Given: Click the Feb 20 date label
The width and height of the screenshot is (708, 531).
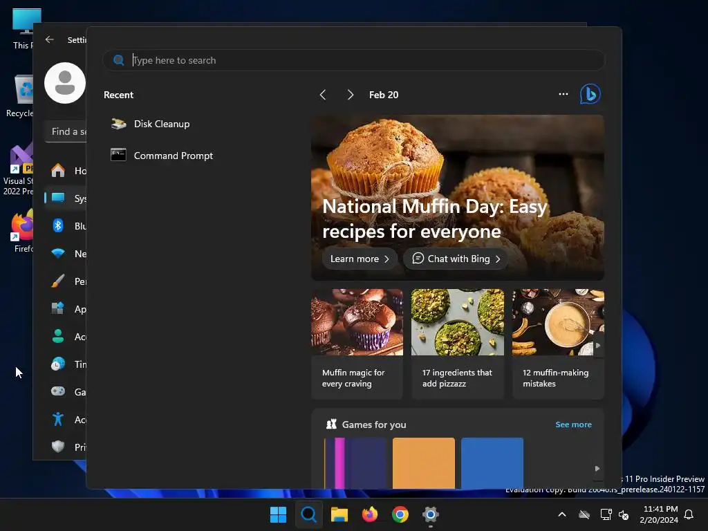Looking at the screenshot, I should click(383, 95).
